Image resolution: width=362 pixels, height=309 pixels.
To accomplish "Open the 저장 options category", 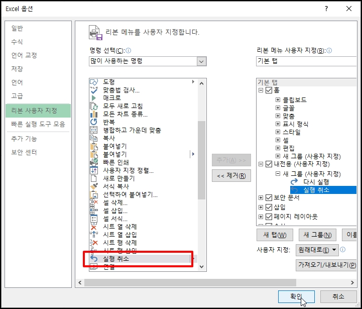I will coord(38,69).
